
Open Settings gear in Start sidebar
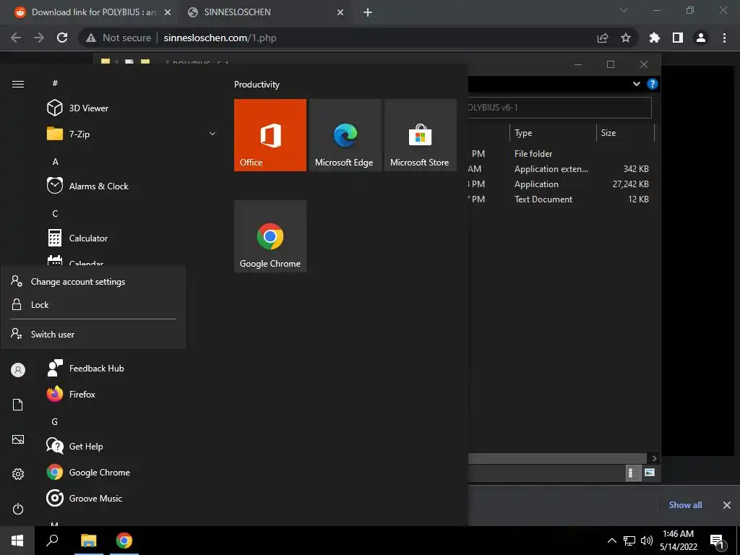(x=18, y=474)
